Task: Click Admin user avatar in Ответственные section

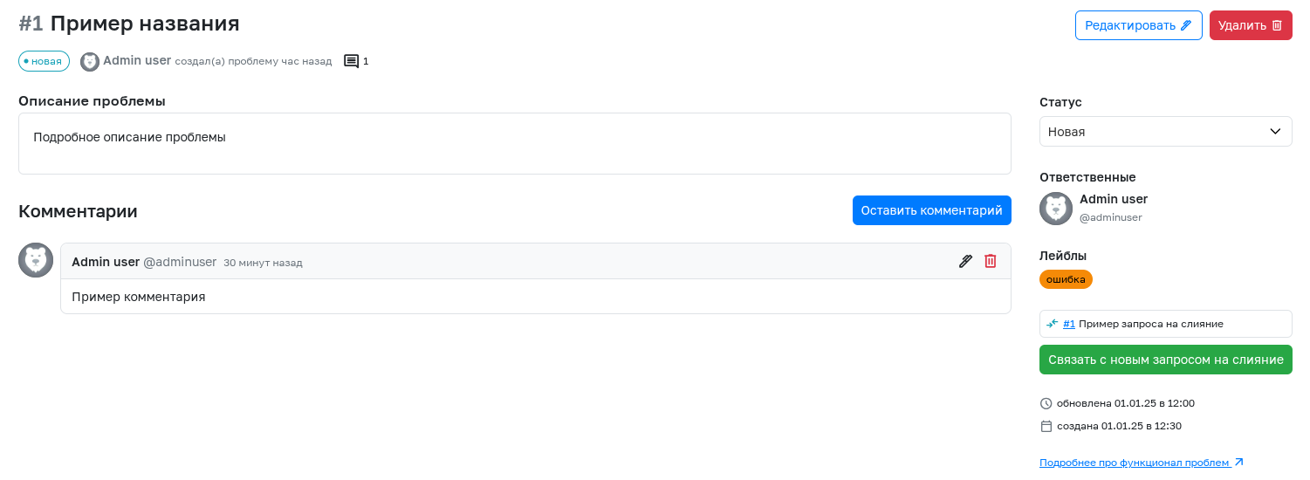Action: tap(1056, 209)
